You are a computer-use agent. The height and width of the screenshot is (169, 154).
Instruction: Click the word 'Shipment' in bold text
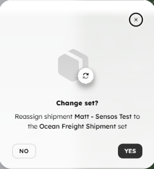101,127
